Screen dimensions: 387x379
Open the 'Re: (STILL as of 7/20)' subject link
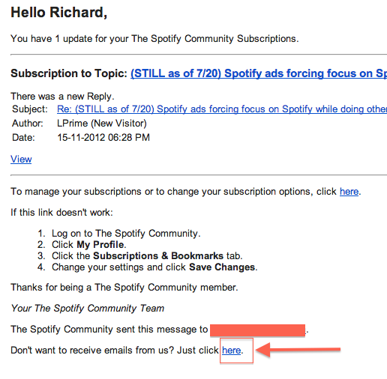pos(222,109)
